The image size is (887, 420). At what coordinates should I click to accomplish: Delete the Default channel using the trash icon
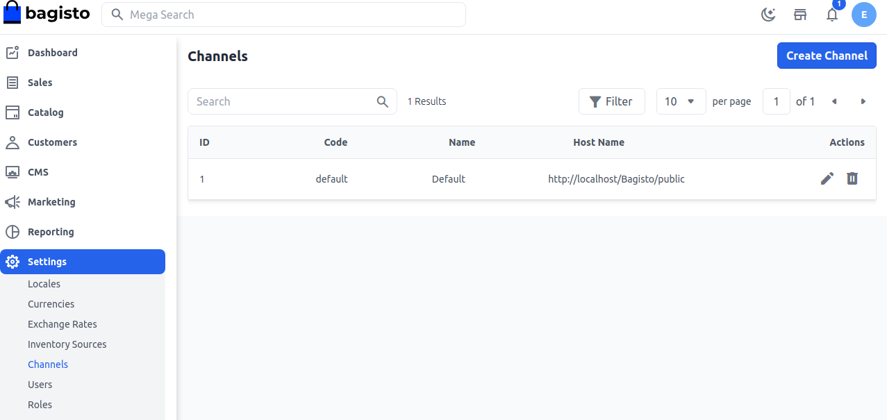(x=852, y=178)
